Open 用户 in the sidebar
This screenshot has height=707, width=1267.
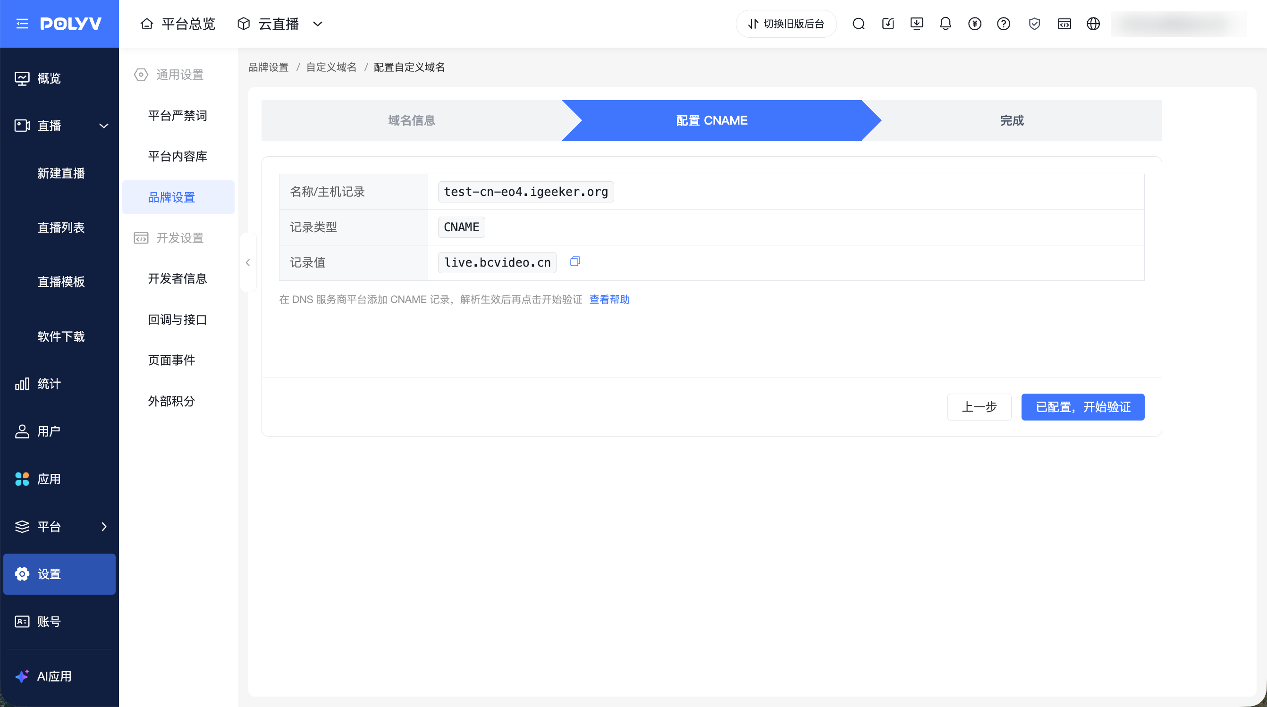[x=59, y=431]
